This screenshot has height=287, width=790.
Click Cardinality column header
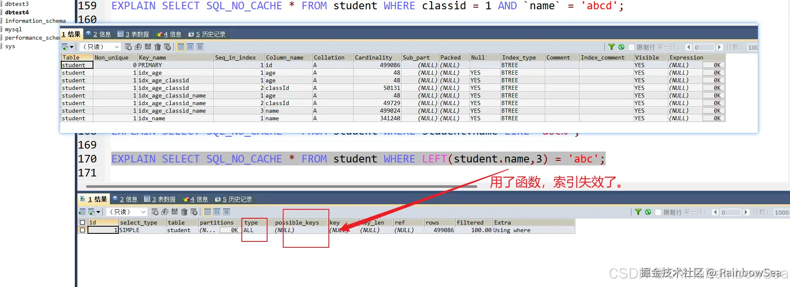point(377,57)
